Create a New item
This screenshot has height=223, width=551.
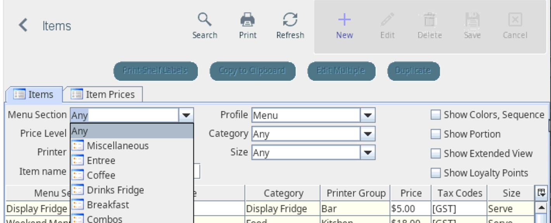point(344,26)
